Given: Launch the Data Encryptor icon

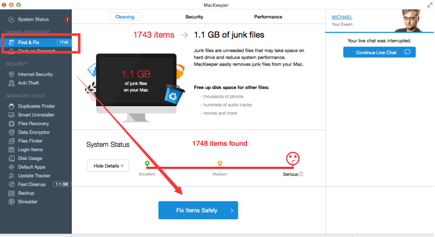Looking at the screenshot, I should pos(11,132).
